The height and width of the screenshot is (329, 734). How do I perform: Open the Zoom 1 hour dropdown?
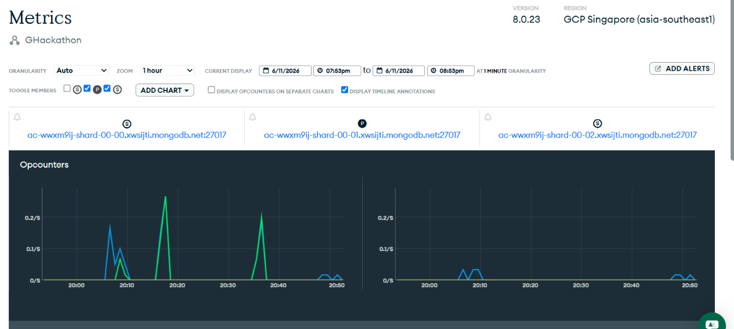point(168,70)
